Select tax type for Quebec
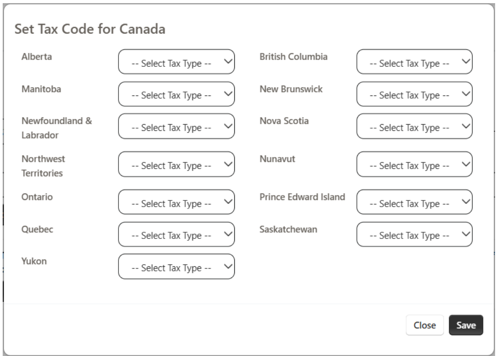The width and height of the screenshot is (496, 356). click(x=176, y=234)
